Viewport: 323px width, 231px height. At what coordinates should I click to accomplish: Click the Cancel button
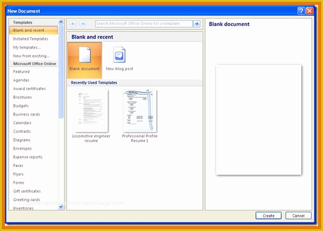tap(298, 215)
